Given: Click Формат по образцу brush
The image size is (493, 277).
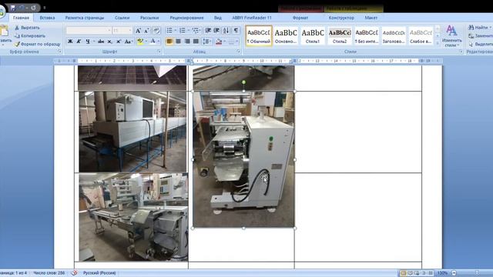Looking at the screenshot, I should [x=37, y=44].
